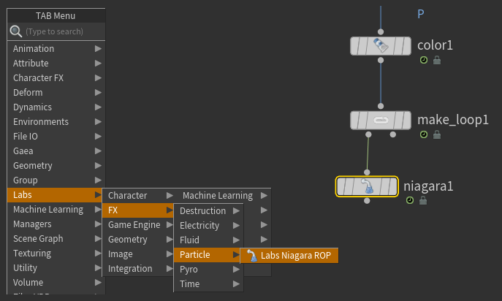Click the TAB menu search field
Viewport: 502px width, 301px height.
[x=62, y=32]
